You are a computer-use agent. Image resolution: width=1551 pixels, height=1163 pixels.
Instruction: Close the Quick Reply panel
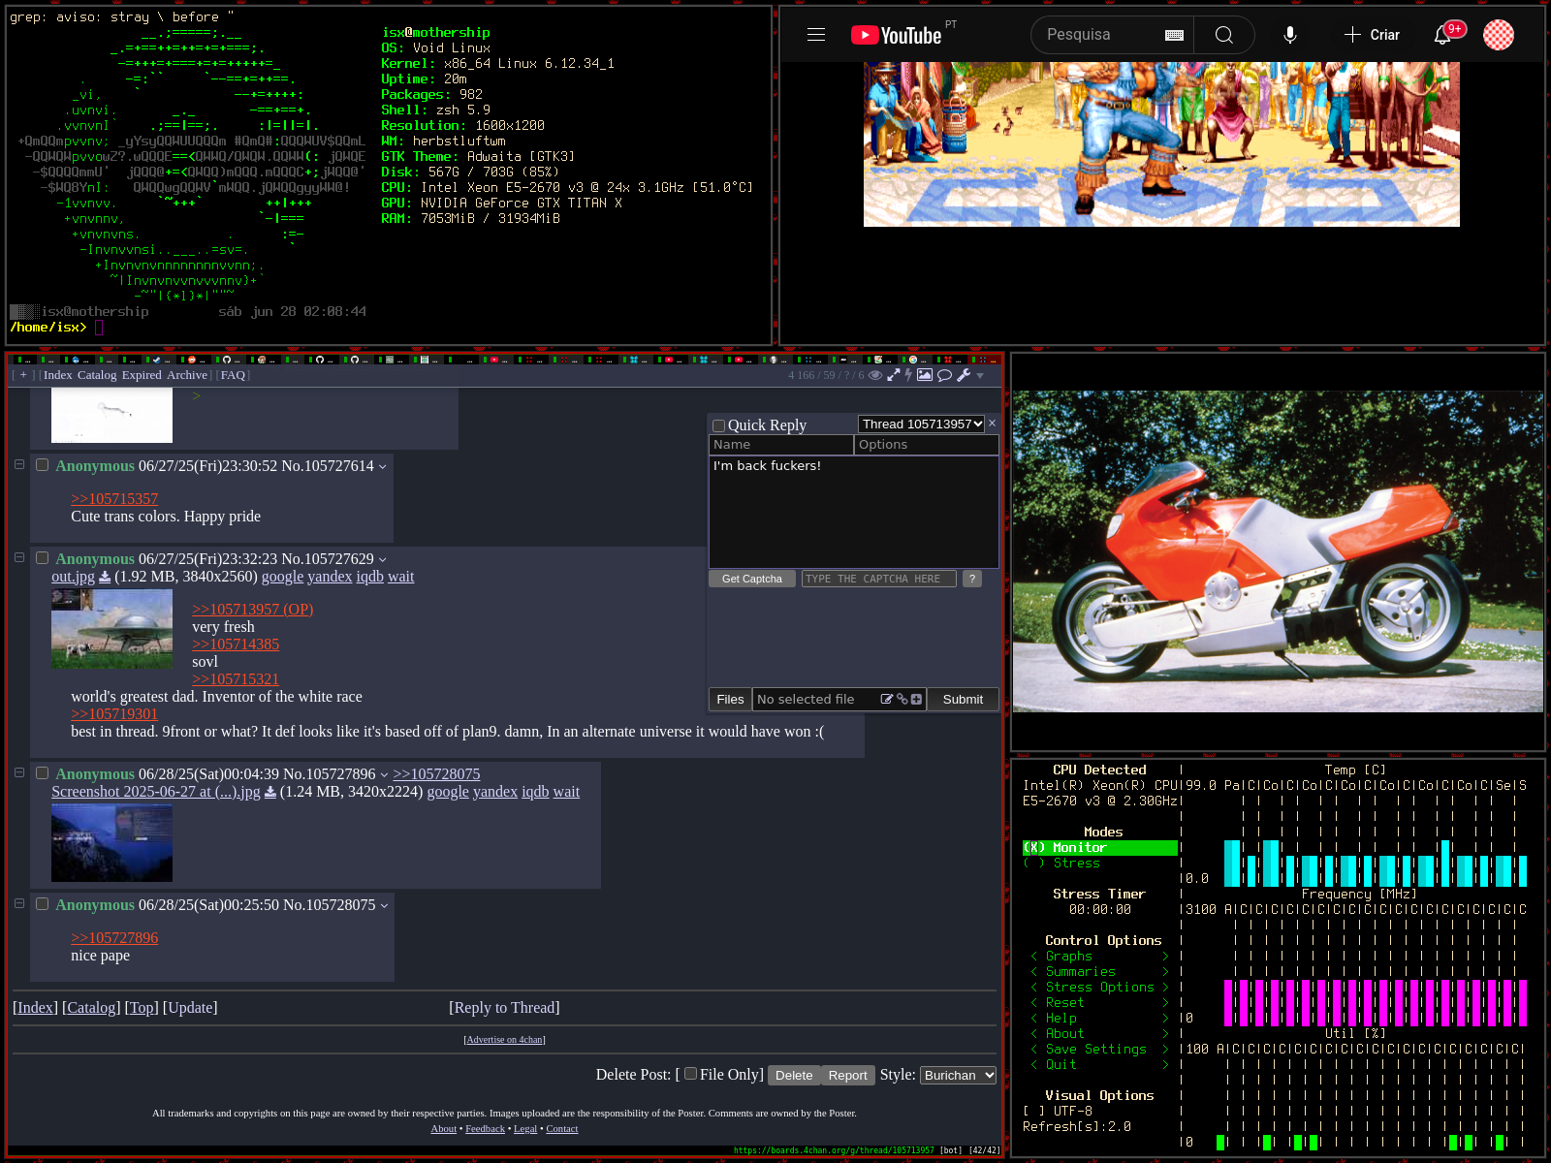pyautogui.click(x=992, y=424)
